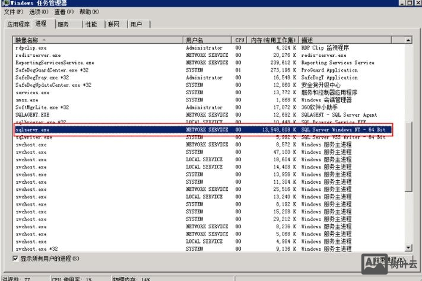
Task: Click SQL Server Windows NT - 64 Bit
Action: (x=343, y=130)
